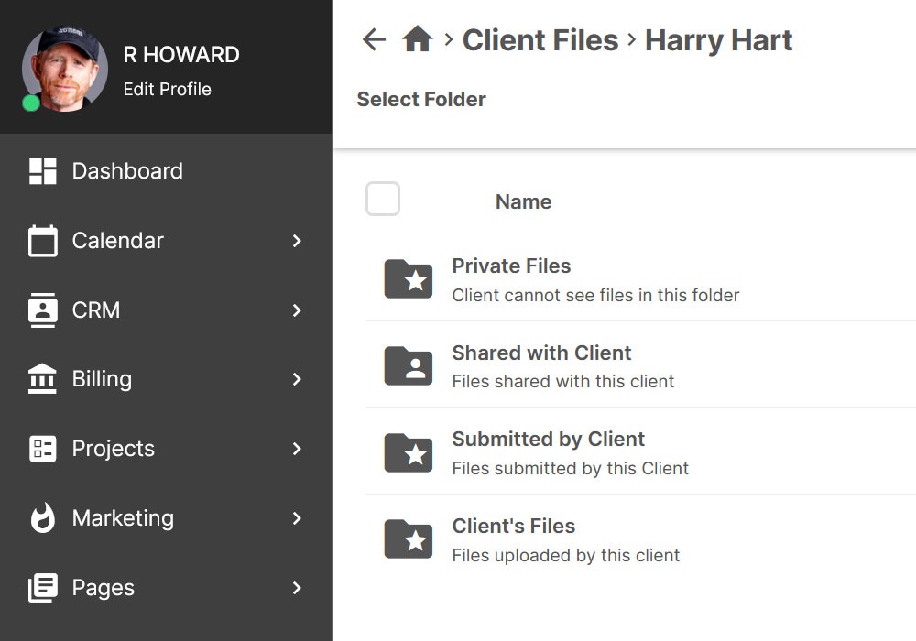This screenshot has height=641, width=916.
Task: Go to home via house icon
Action: tap(417, 40)
